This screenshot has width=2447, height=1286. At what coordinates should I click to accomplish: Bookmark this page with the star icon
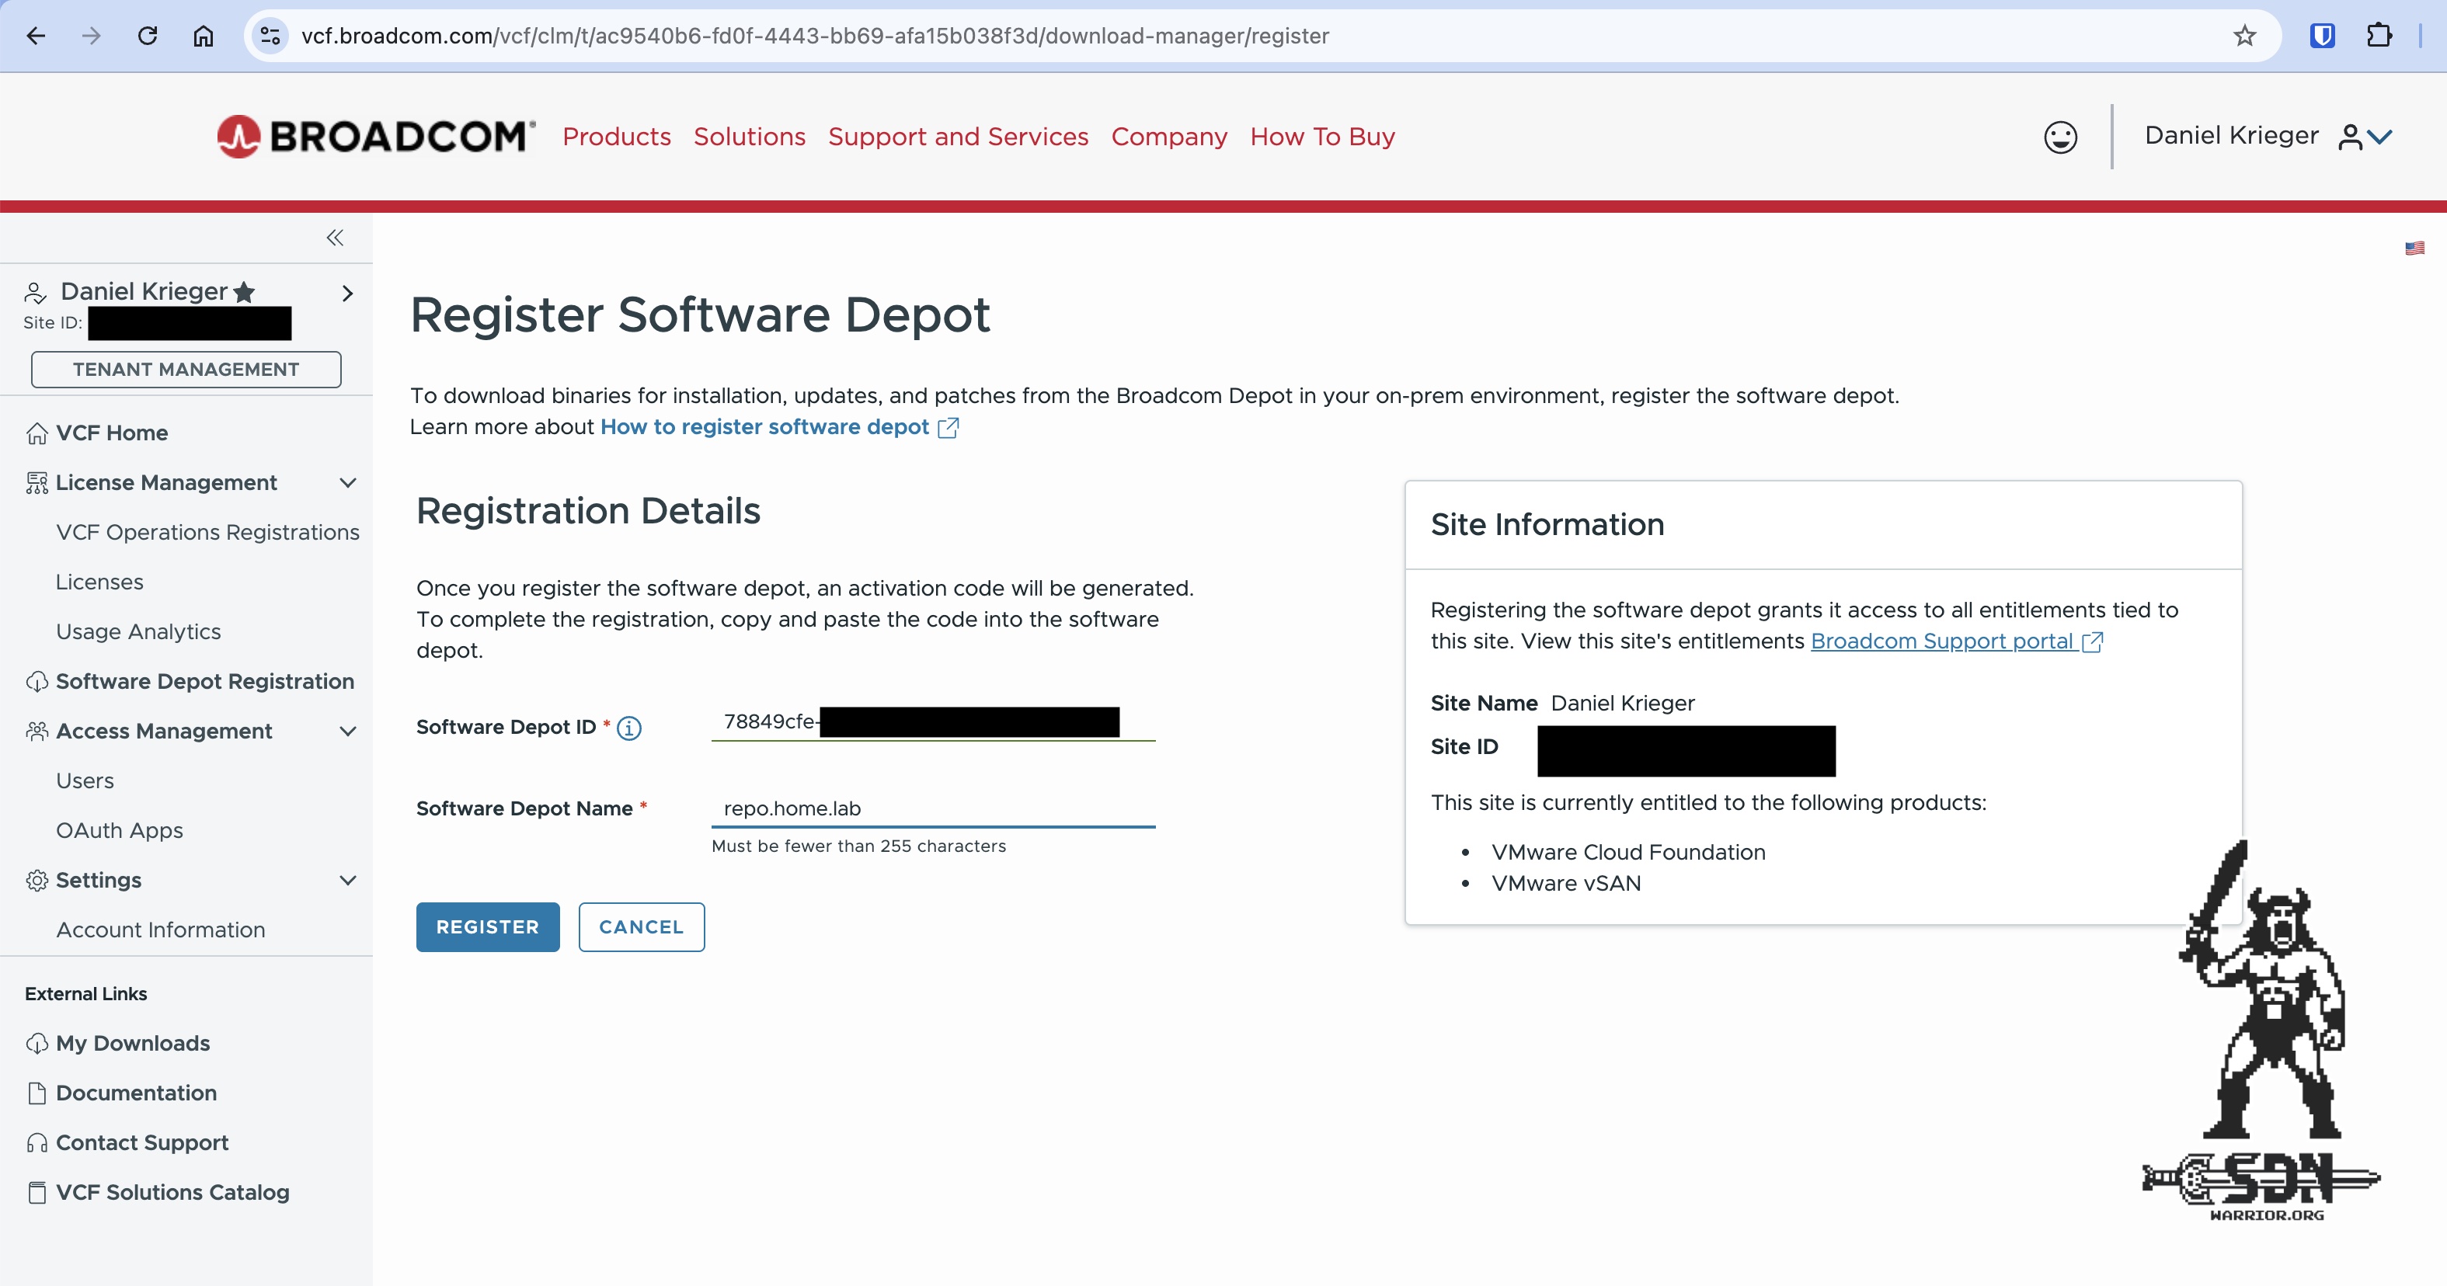click(2245, 36)
